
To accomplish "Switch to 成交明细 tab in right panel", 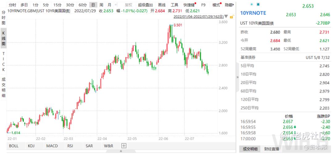I will click(250, 149).
